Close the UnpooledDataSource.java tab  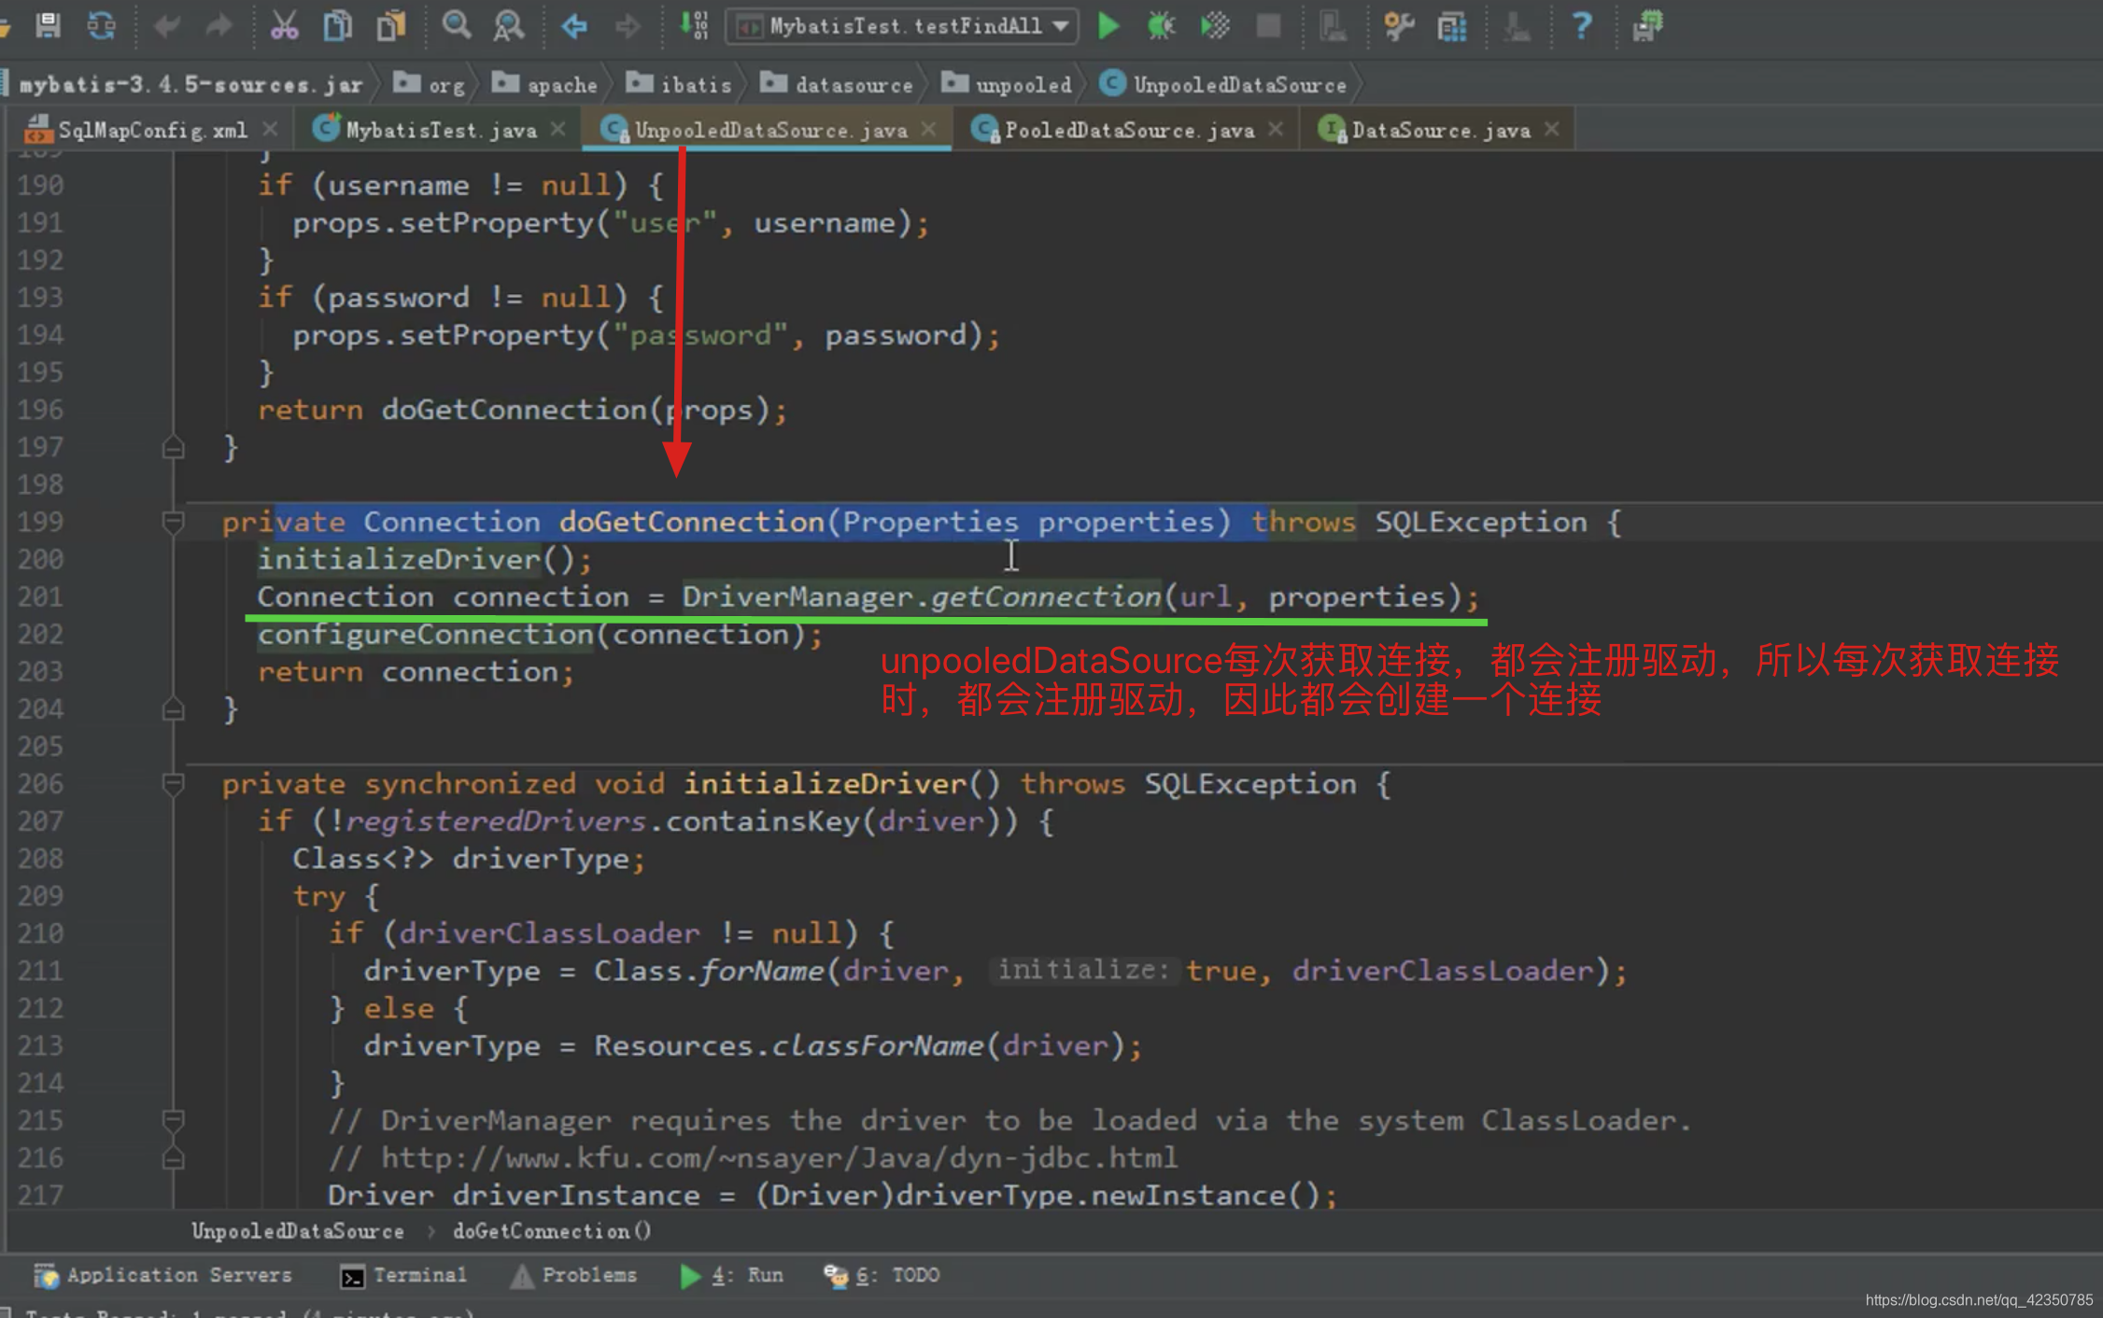click(x=928, y=129)
